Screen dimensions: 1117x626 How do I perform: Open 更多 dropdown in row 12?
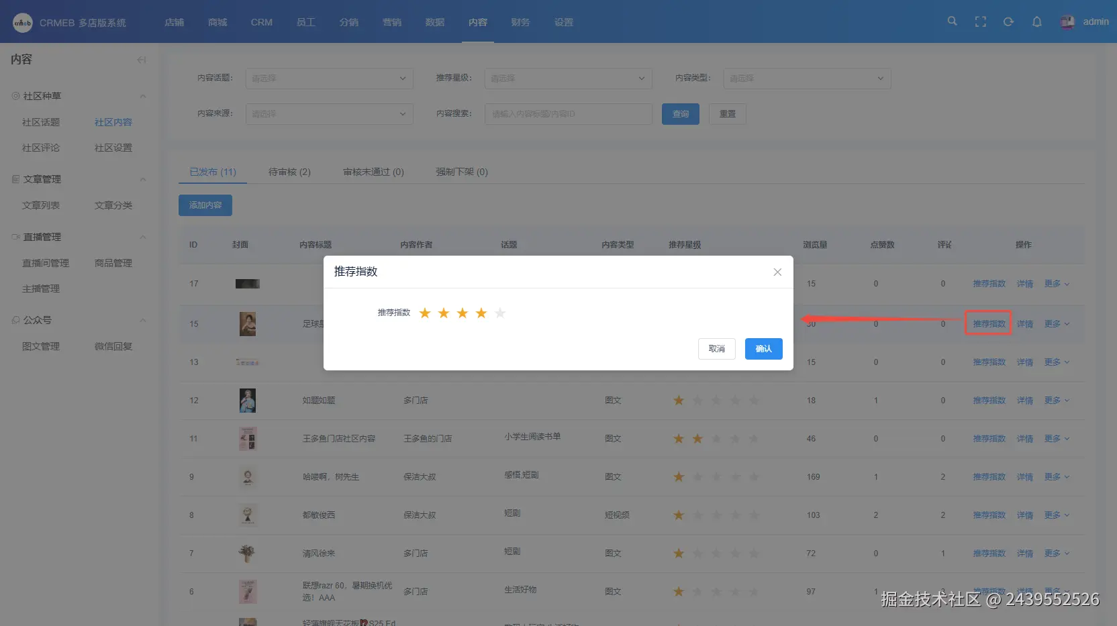[1057, 401]
